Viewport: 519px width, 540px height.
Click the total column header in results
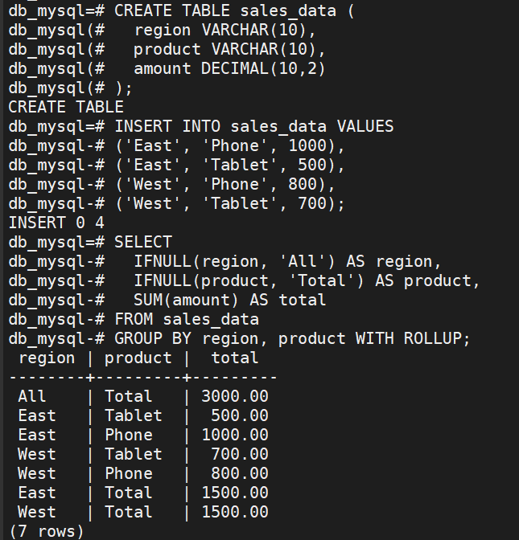(x=234, y=358)
